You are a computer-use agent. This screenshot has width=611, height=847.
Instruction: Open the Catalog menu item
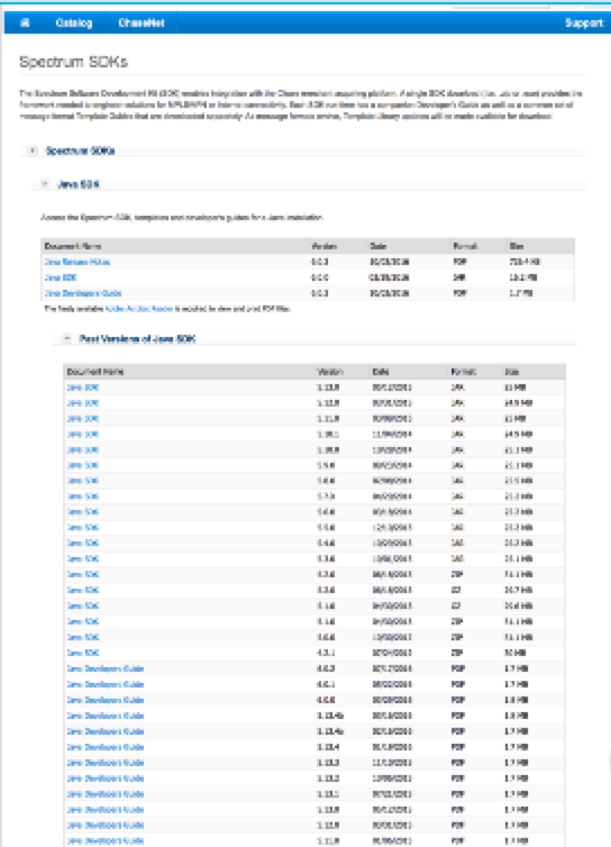pyautogui.click(x=74, y=23)
